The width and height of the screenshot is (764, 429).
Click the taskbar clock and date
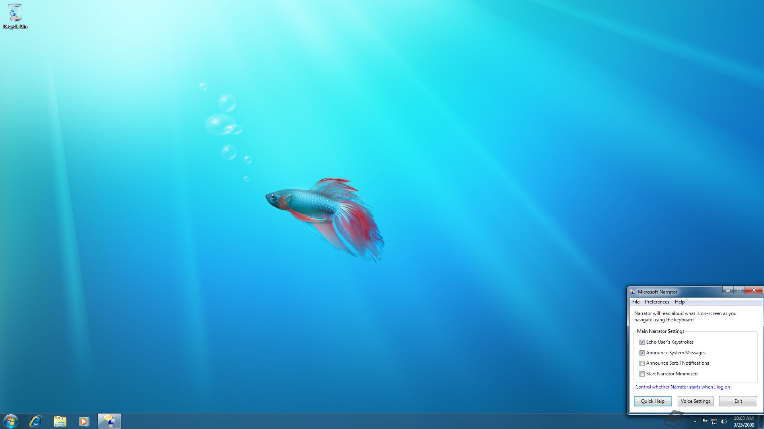click(x=744, y=421)
